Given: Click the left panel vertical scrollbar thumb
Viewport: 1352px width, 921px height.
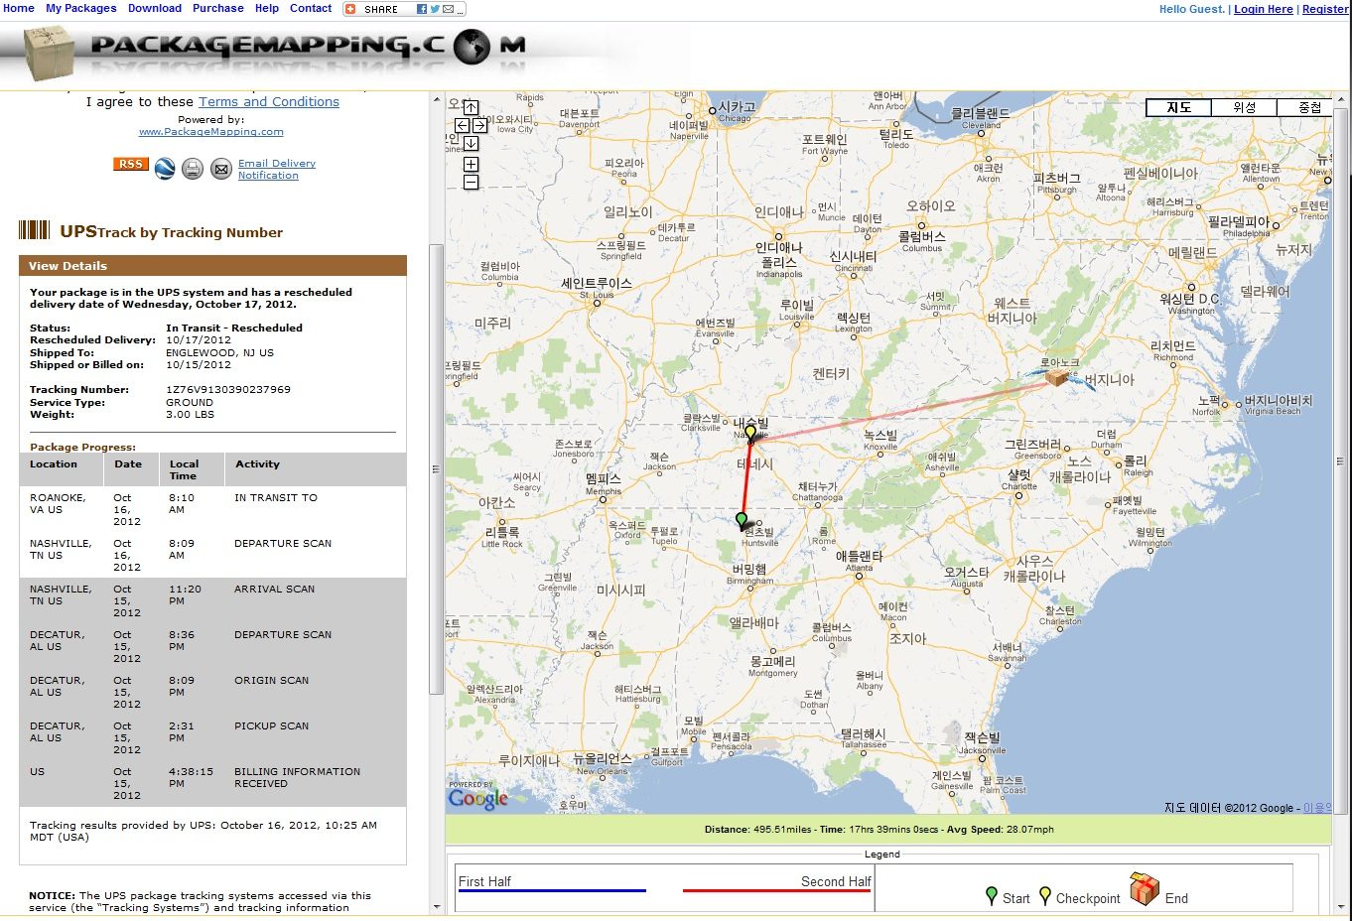Looking at the screenshot, I should 436,468.
